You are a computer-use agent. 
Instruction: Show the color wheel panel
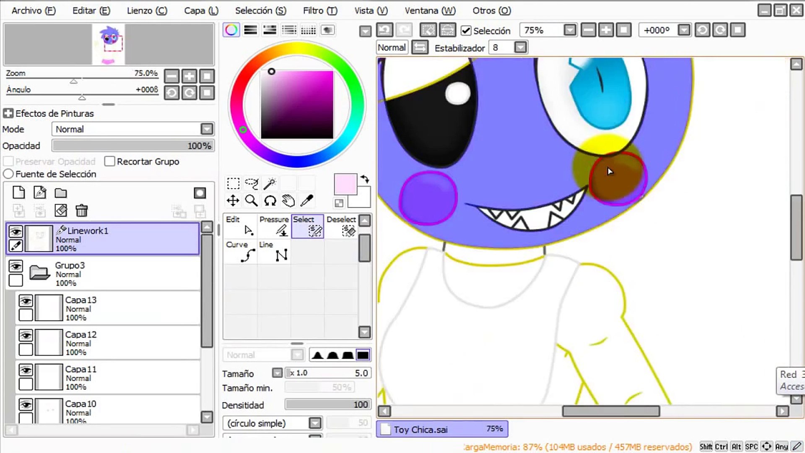tap(231, 30)
